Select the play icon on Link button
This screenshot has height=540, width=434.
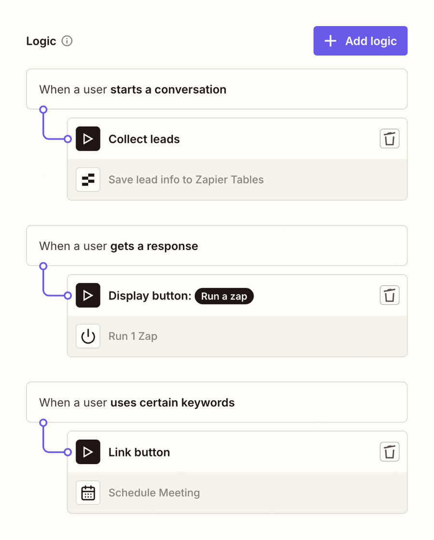(88, 452)
